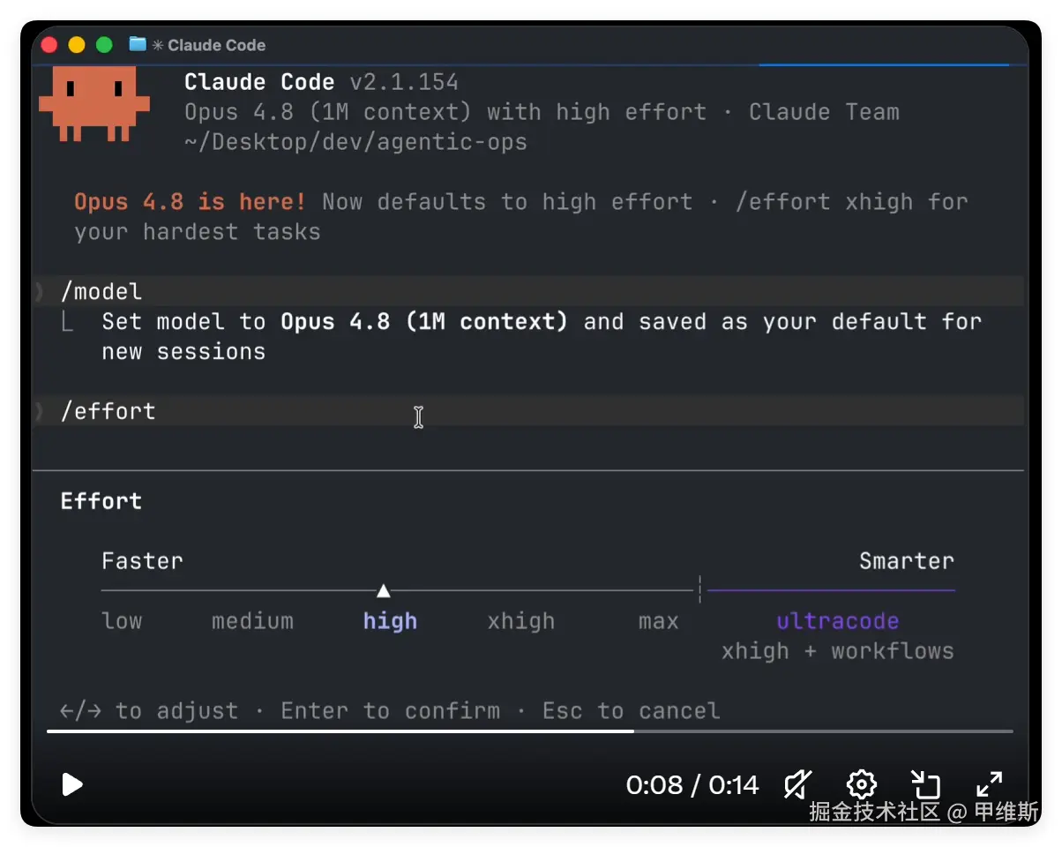This screenshot has width=1062, height=847.
Task: Click the Claude Code crab mascot logo
Action: [x=94, y=104]
